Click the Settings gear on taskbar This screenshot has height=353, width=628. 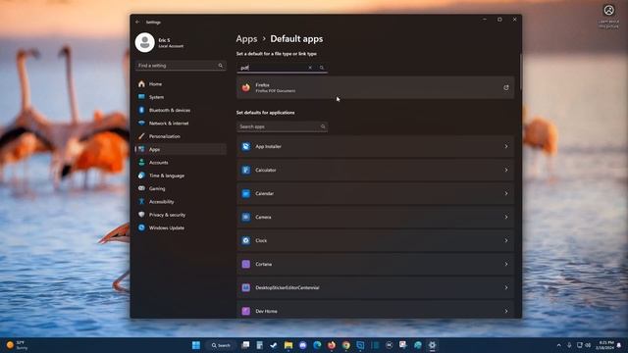coord(432,345)
